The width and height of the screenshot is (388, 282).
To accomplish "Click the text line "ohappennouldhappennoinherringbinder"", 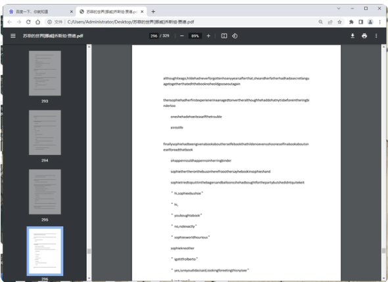I will point(201,161).
